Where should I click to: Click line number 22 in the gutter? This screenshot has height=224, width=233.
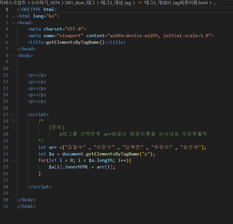point(6,147)
